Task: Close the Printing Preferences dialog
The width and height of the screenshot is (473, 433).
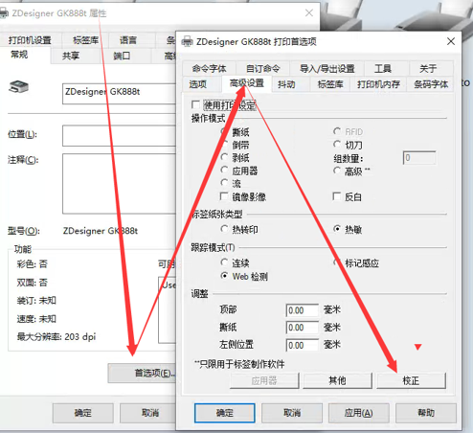Action: 451,41
